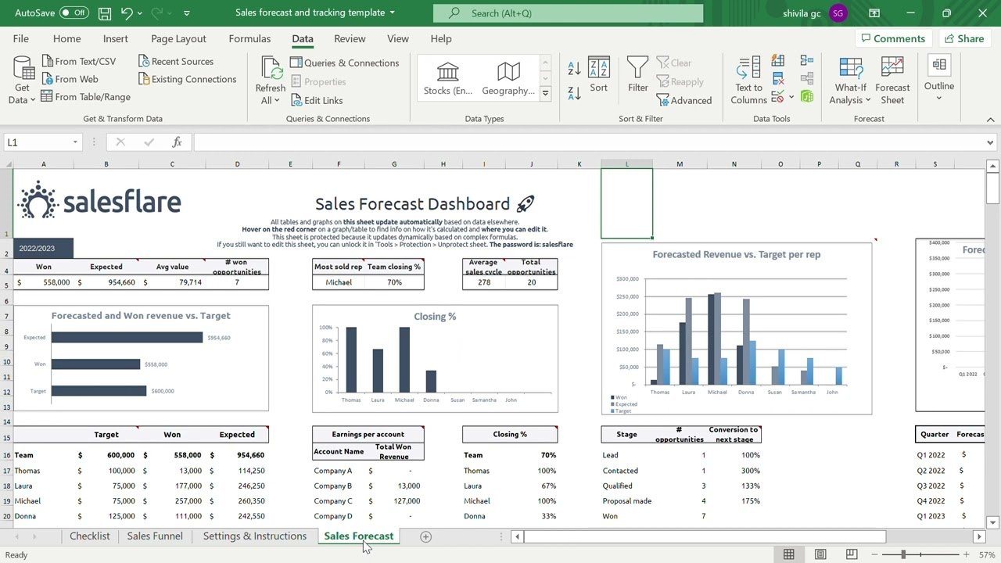Open the custom Sort dialog

[598, 75]
